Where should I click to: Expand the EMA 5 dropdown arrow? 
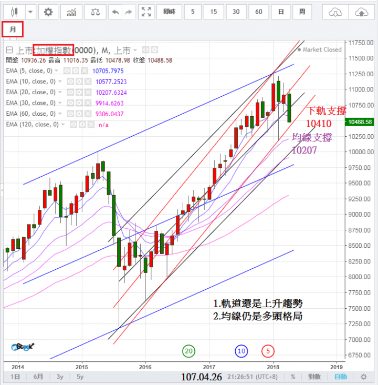tap(56, 70)
